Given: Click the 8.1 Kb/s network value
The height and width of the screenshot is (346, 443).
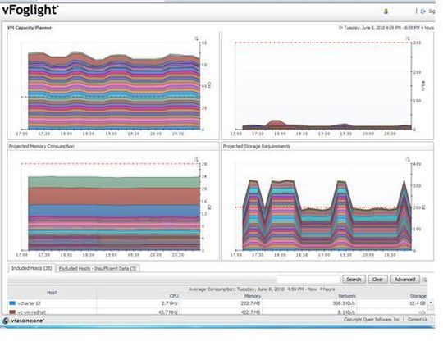Looking at the screenshot, I should [346, 312].
